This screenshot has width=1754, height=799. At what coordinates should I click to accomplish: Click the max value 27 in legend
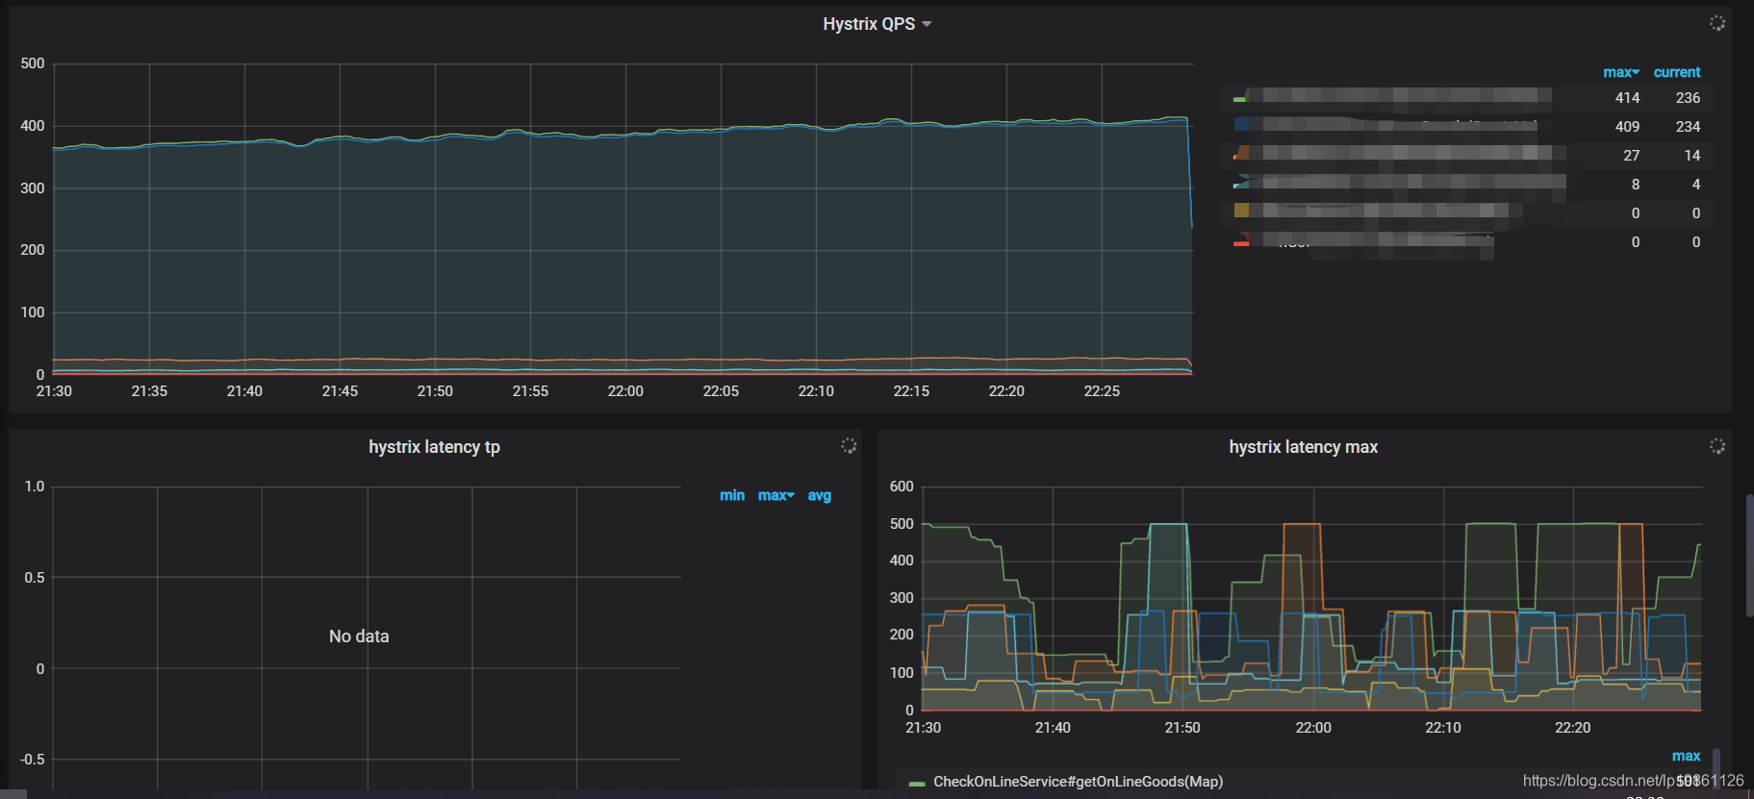click(x=1631, y=156)
